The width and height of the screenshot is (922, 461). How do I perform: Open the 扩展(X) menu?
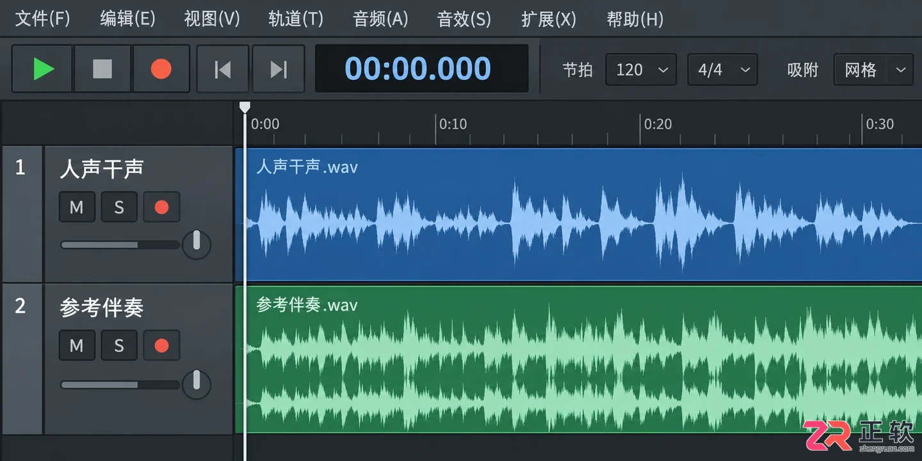pos(549,19)
